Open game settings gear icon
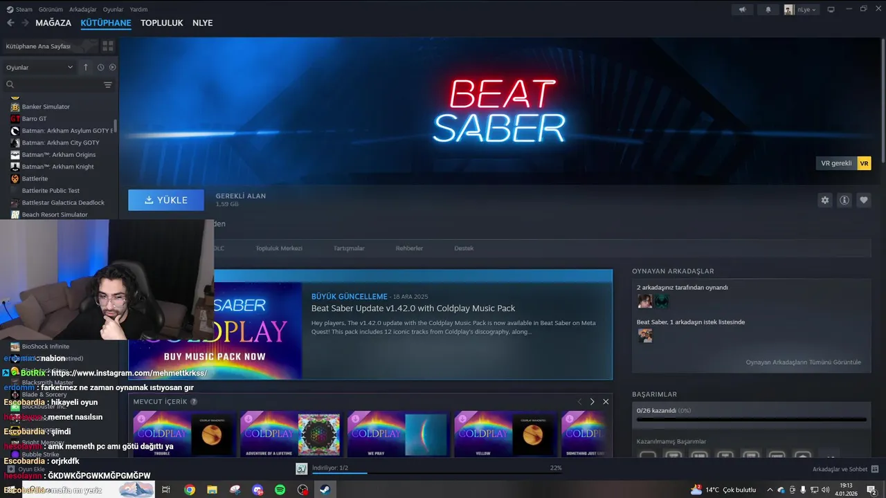 pos(824,200)
